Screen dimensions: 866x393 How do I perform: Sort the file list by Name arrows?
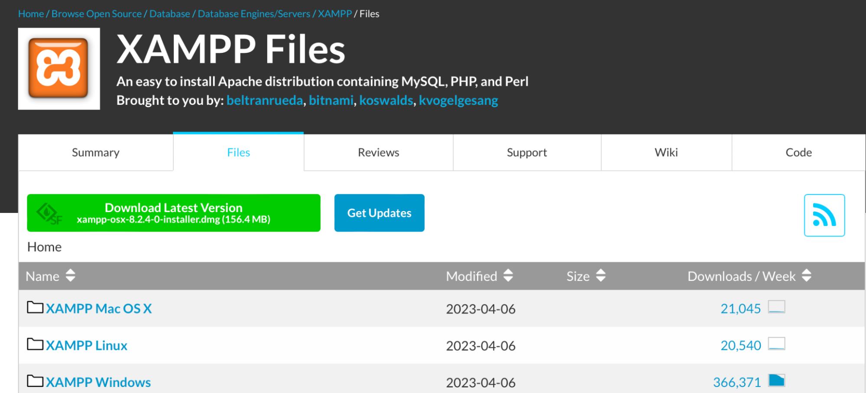(x=70, y=275)
